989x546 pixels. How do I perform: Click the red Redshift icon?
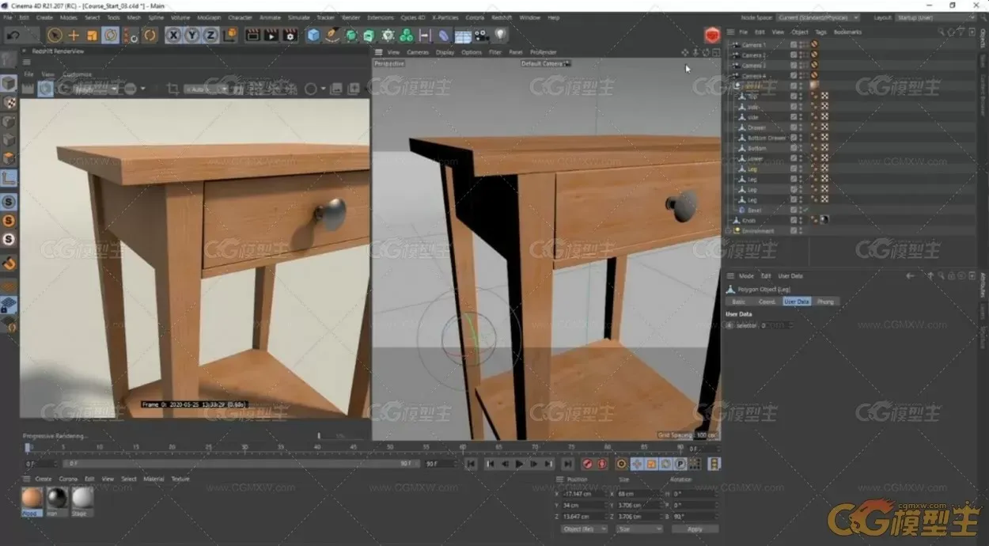(x=713, y=35)
